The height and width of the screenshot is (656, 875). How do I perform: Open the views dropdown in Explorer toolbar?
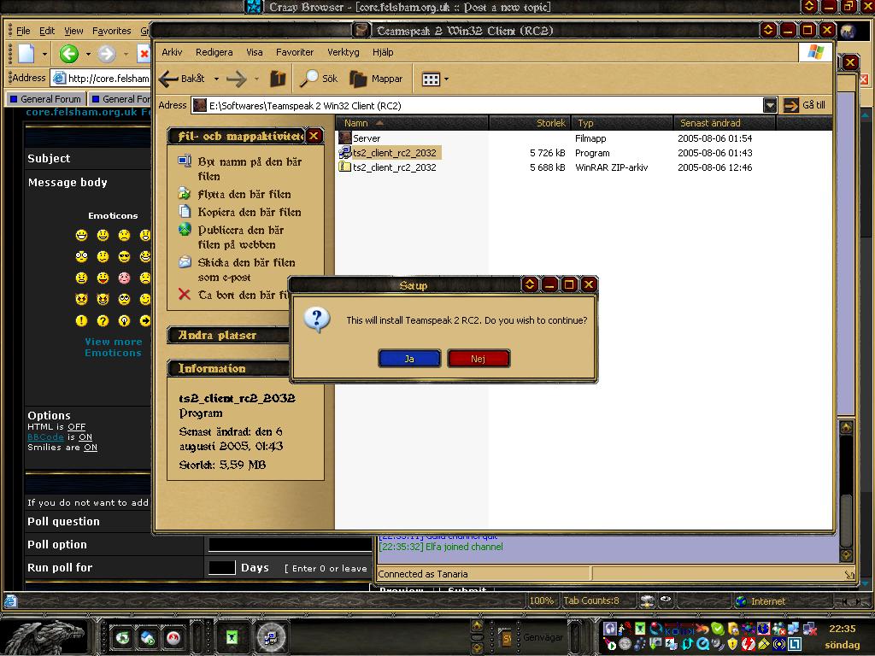435,79
